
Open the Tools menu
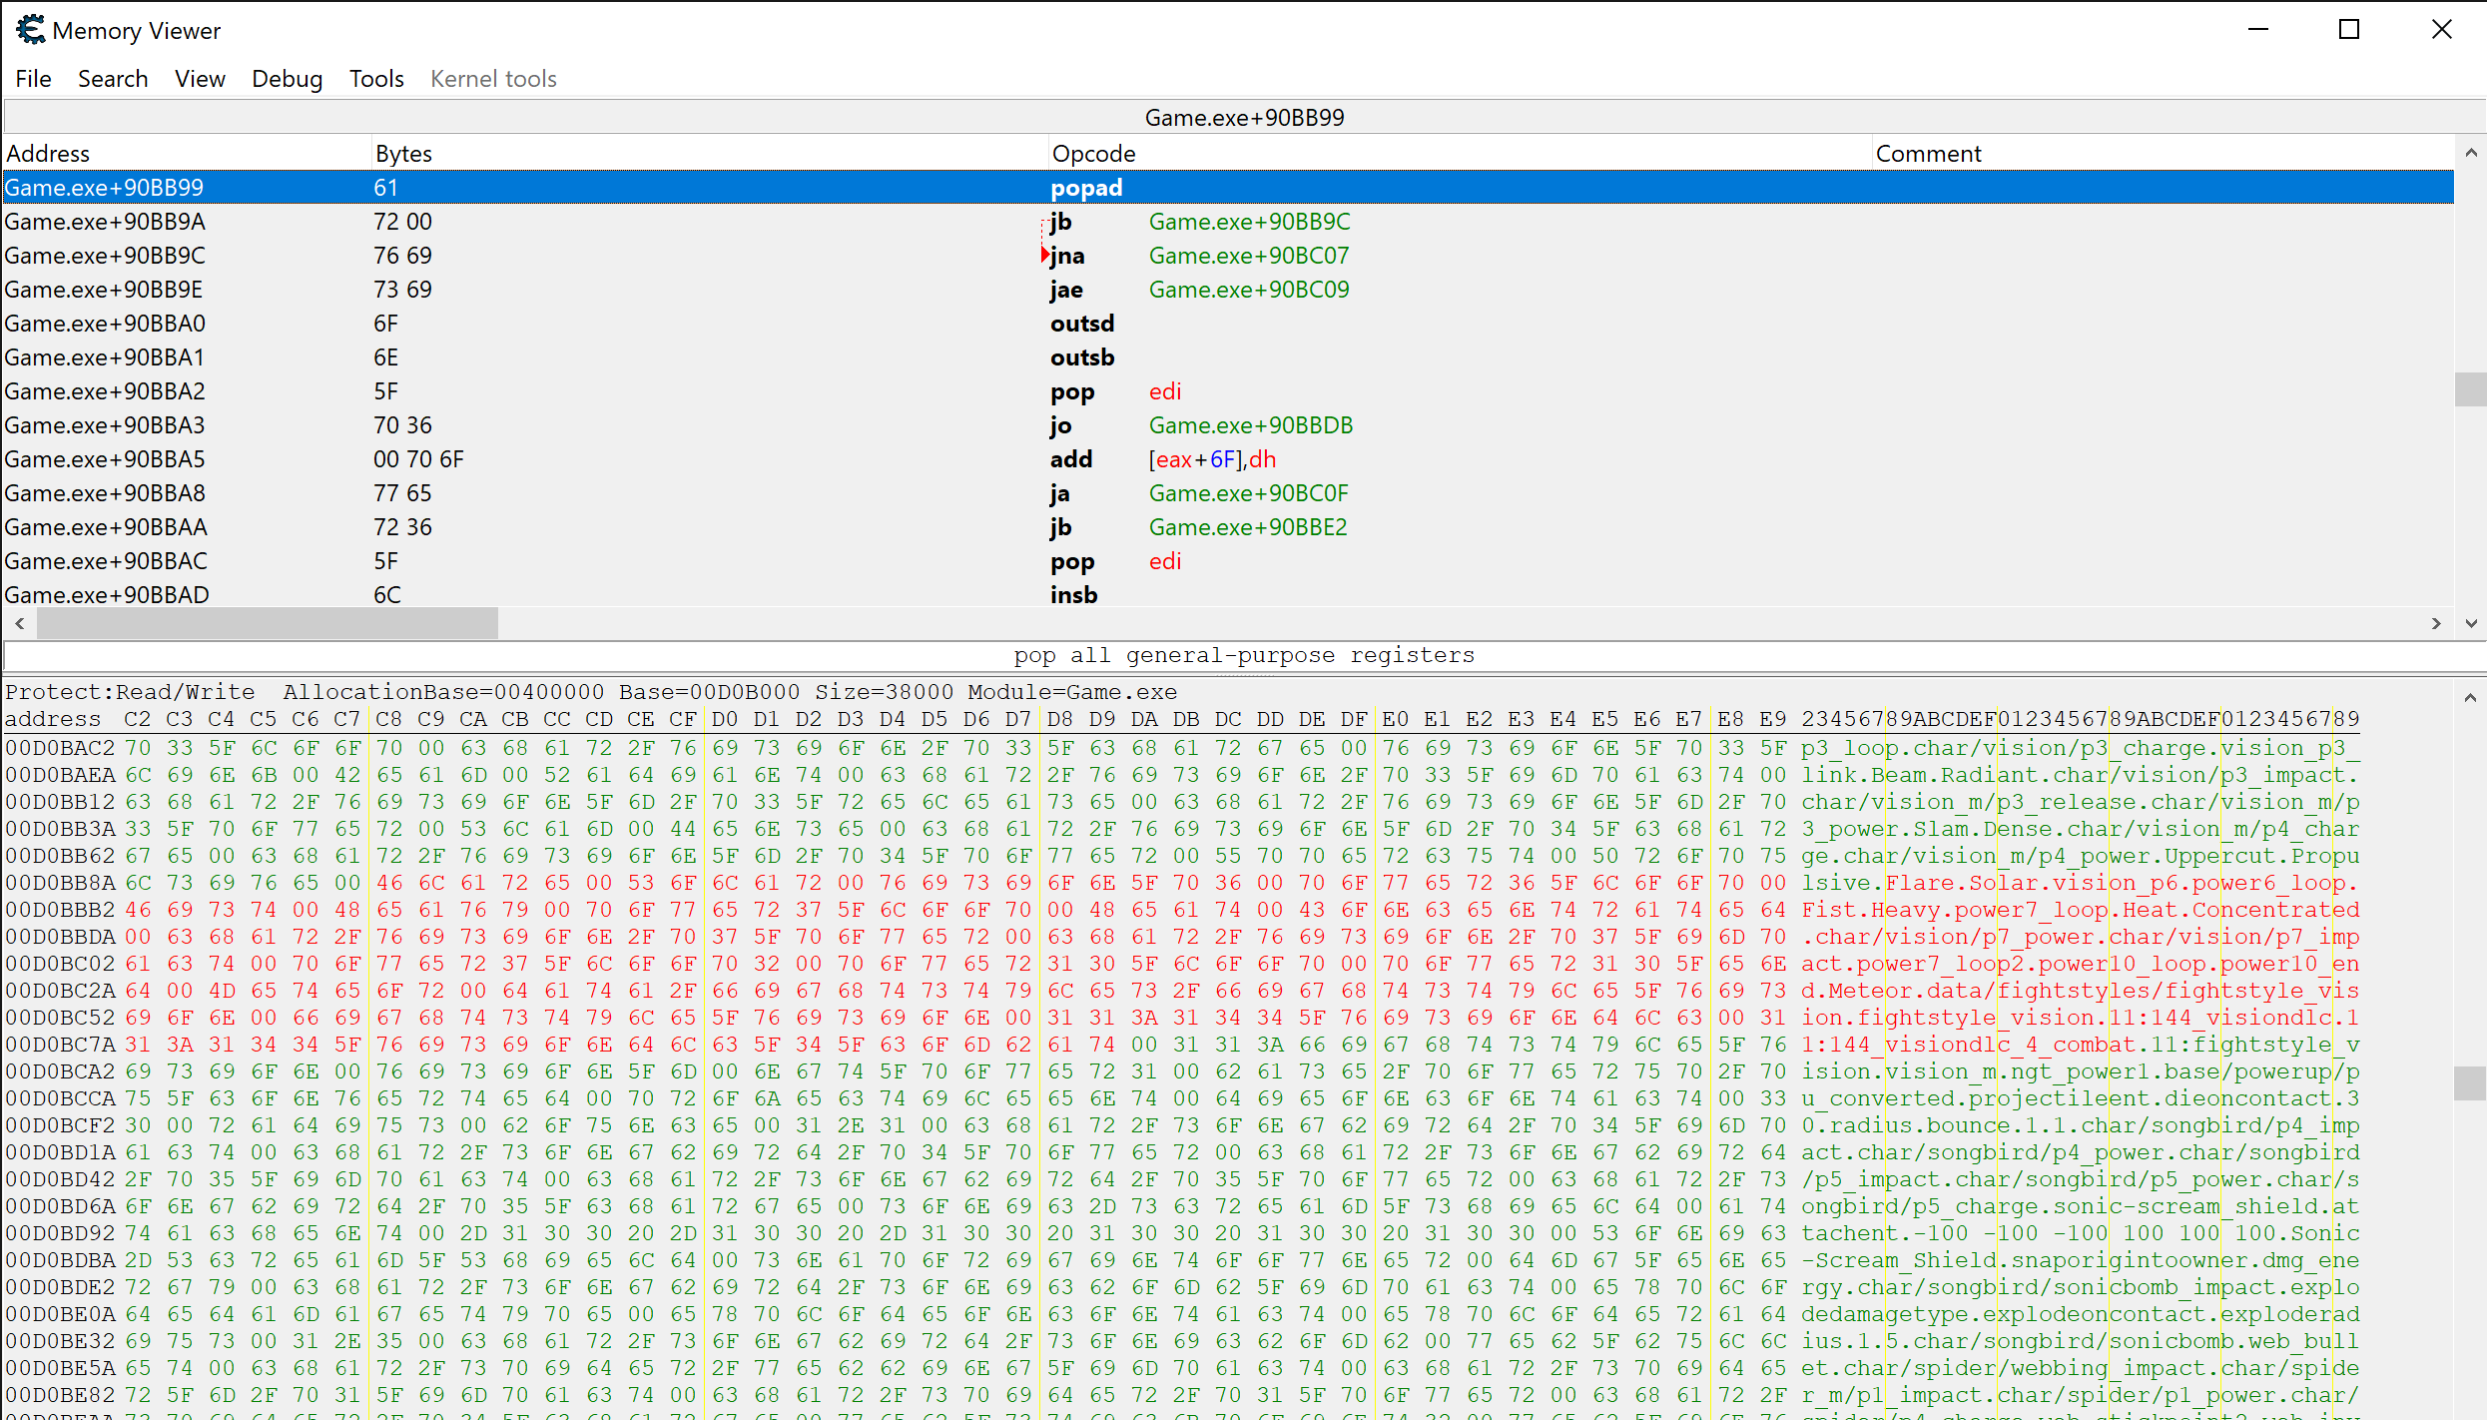(x=376, y=79)
